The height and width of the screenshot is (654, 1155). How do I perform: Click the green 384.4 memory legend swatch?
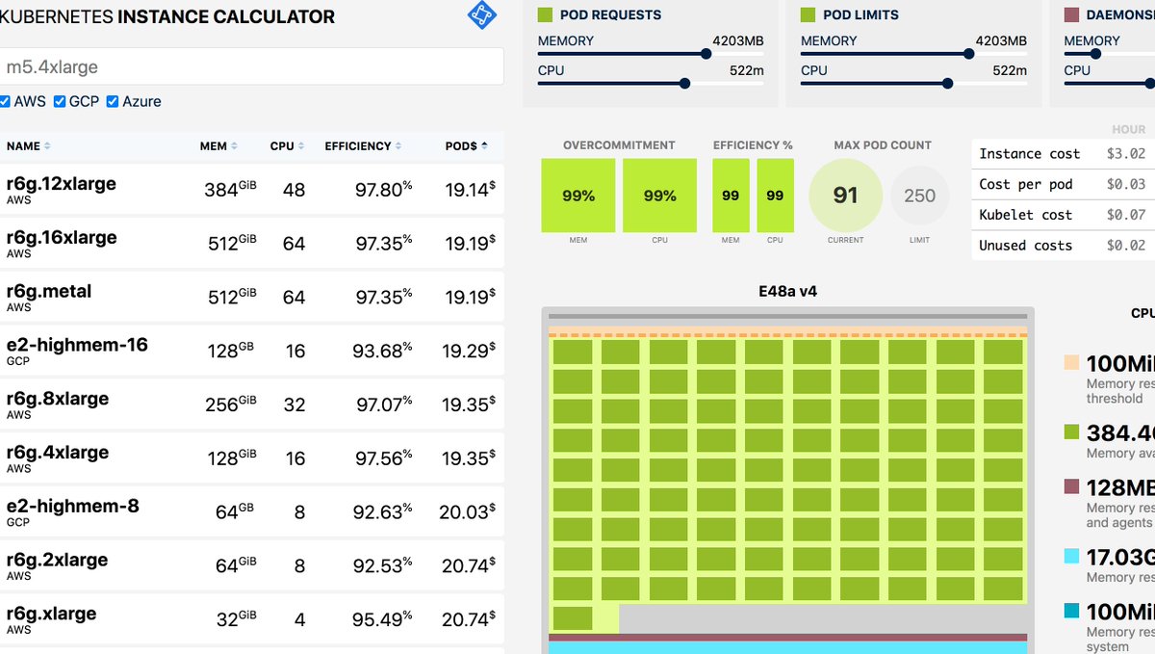pyautogui.click(x=1071, y=432)
